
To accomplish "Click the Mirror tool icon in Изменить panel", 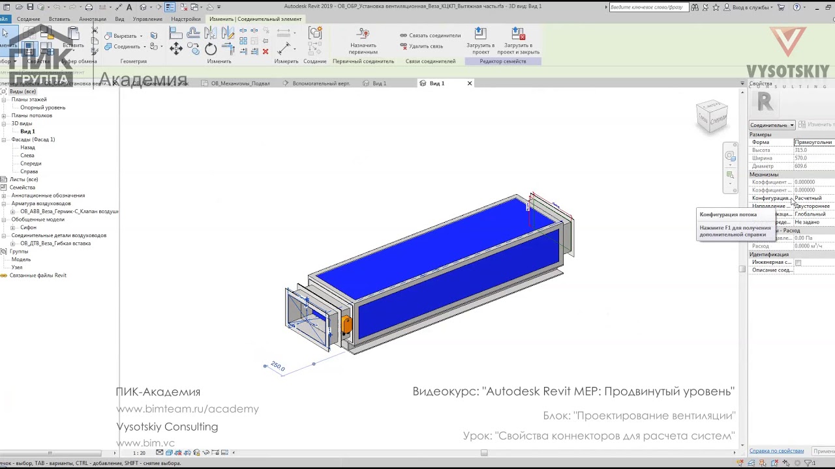I will point(211,34).
